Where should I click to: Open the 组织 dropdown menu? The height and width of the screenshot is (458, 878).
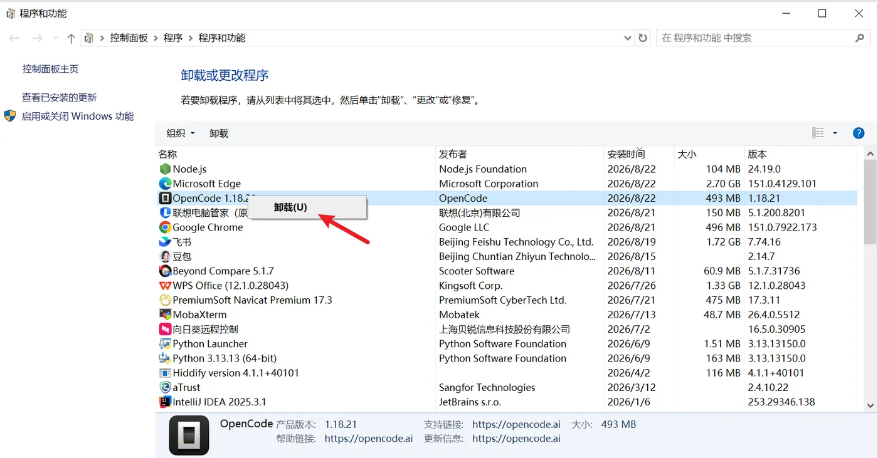click(181, 133)
